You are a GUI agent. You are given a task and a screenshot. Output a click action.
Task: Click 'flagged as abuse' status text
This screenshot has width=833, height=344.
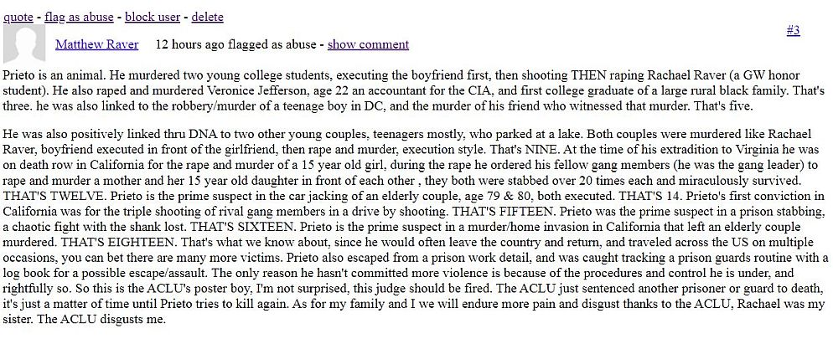[272, 44]
